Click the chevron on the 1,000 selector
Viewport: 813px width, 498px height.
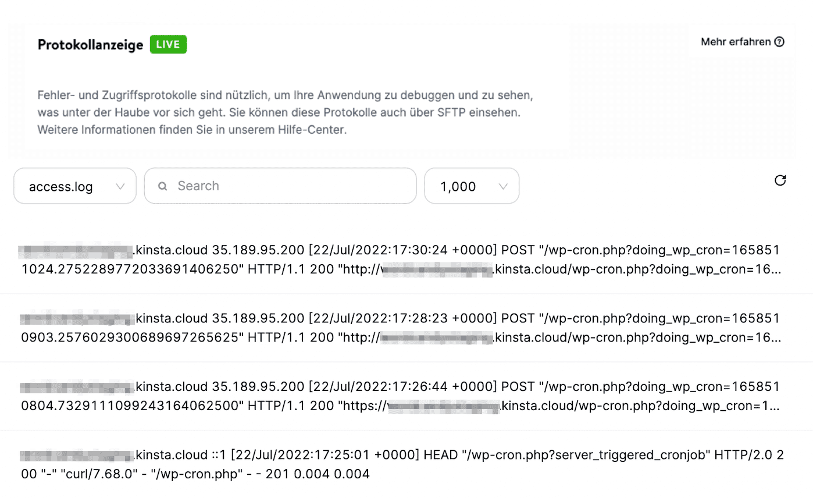tap(502, 186)
